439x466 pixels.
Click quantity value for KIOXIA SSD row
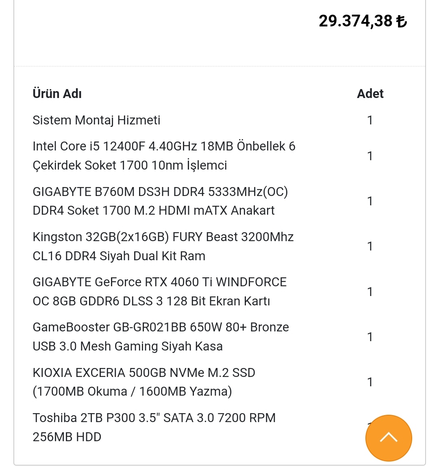tap(370, 382)
